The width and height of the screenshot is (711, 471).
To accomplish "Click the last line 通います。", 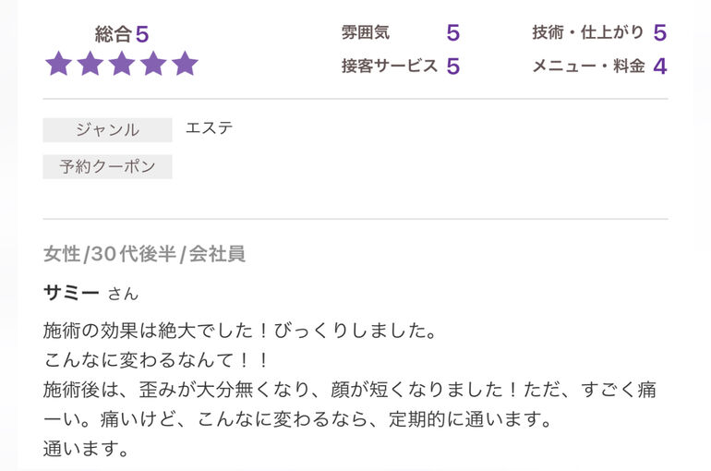I will point(86,449).
